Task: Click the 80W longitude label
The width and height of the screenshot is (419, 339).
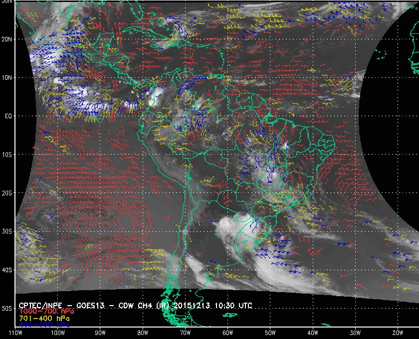Action: click(x=143, y=333)
